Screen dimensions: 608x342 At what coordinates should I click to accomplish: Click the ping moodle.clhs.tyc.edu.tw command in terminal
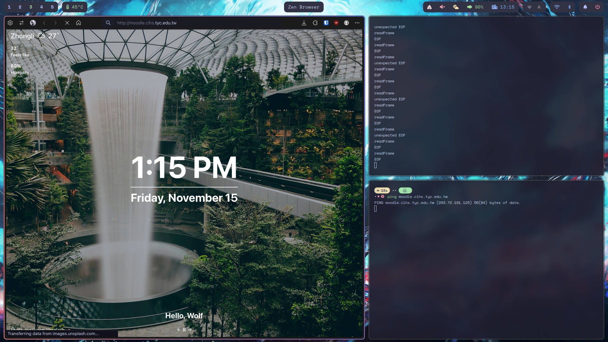[417, 197]
